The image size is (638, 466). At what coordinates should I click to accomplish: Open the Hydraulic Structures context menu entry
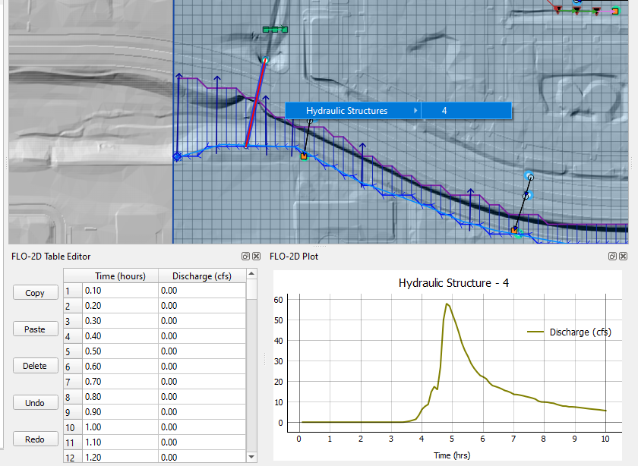(346, 111)
